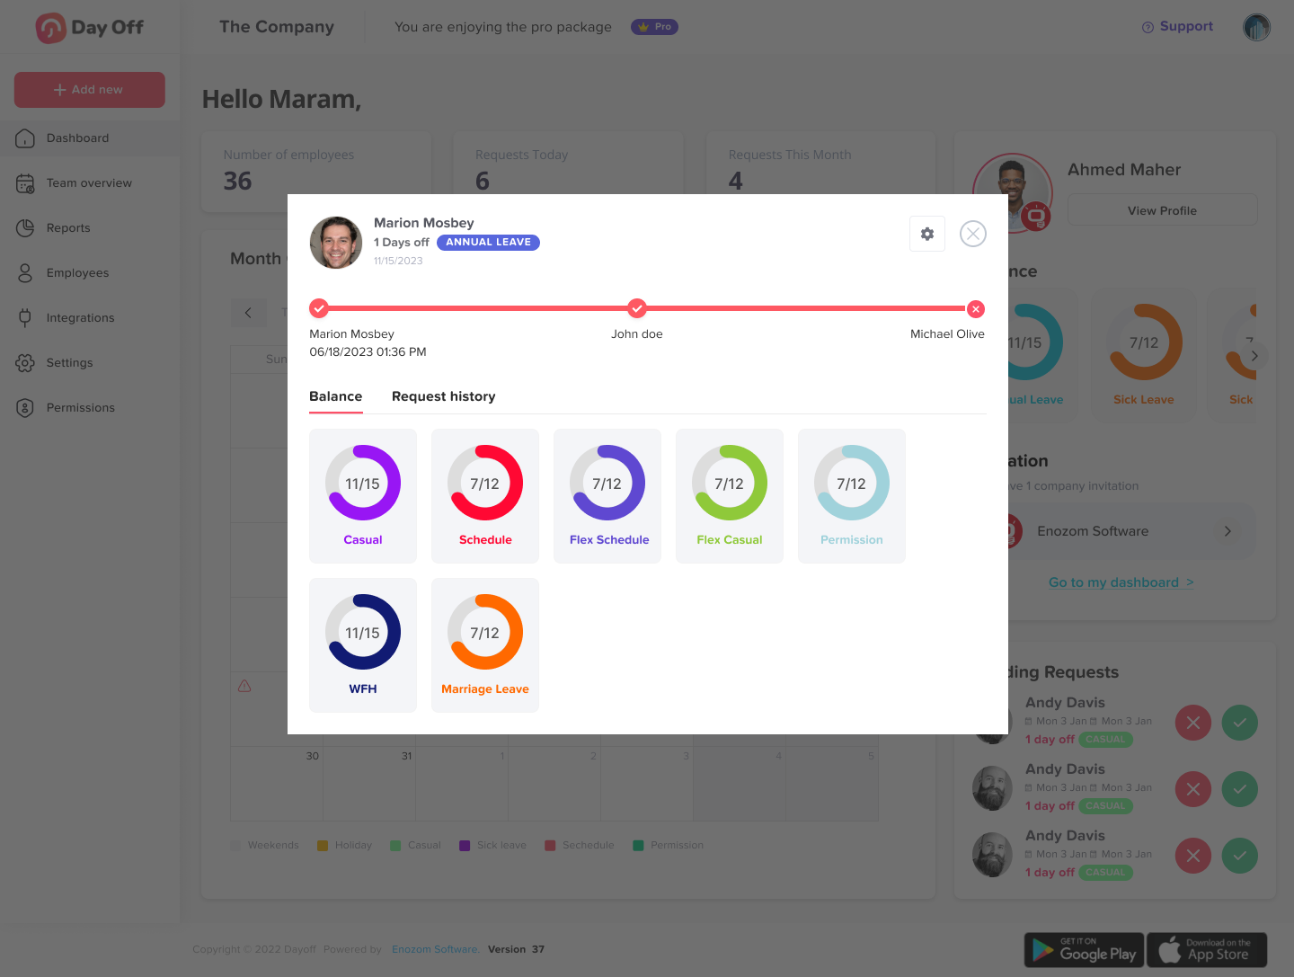Approve the last Andy Davis request
This screenshot has height=977, width=1294.
[1239, 856]
